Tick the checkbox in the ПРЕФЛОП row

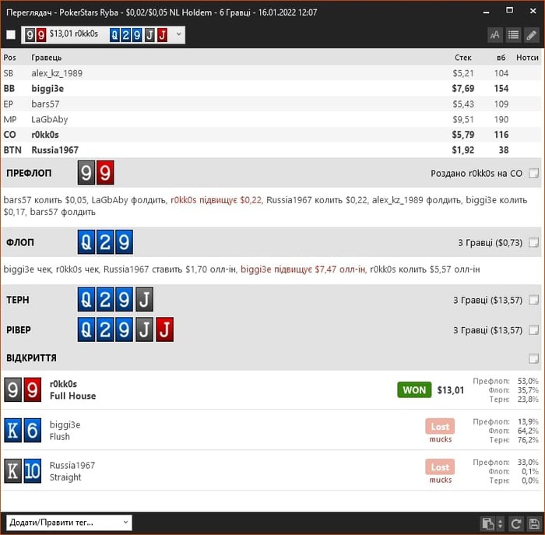(533, 173)
